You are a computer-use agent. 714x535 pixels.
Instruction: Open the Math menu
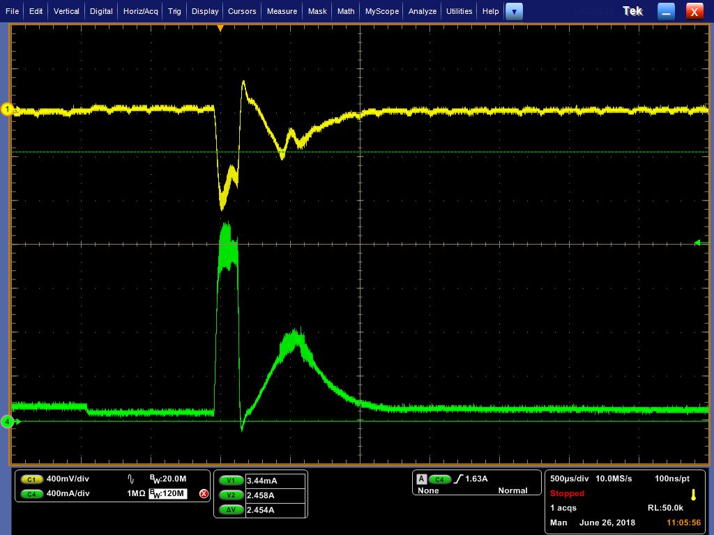click(346, 11)
